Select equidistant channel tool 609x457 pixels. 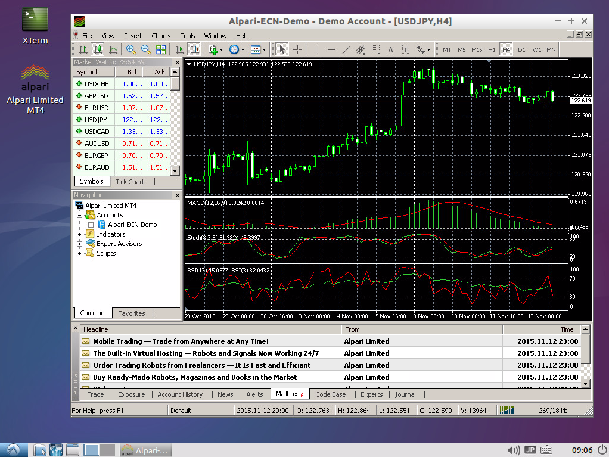361,49
